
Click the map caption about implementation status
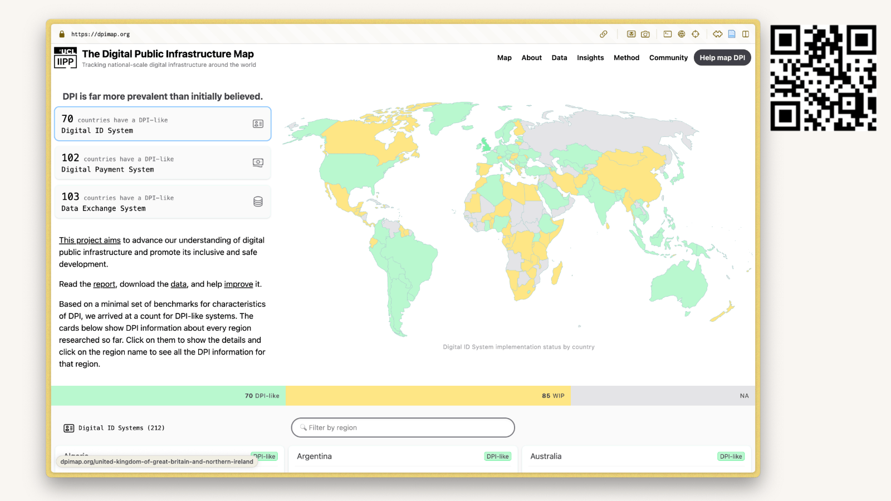click(x=518, y=347)
